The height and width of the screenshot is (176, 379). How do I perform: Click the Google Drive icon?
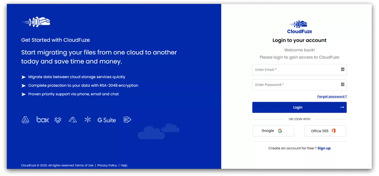(25, 120)
